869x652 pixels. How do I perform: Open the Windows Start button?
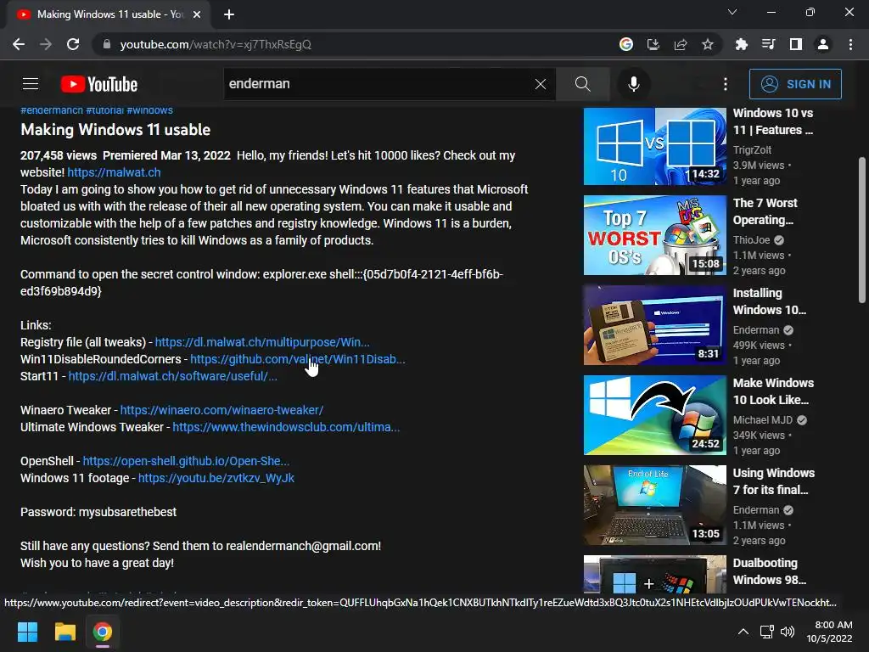coord(27,632)
